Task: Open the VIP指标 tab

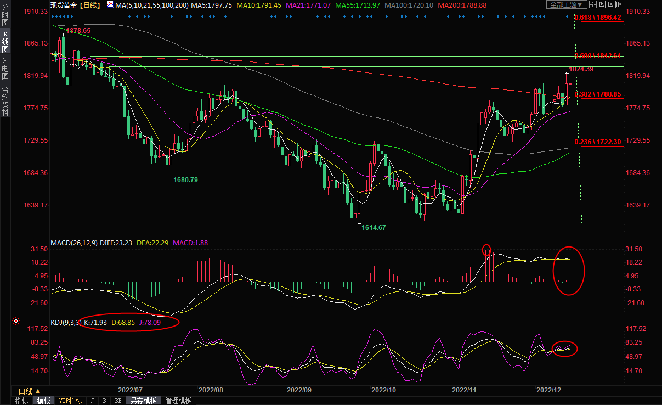Action: [x=70, y=401]
